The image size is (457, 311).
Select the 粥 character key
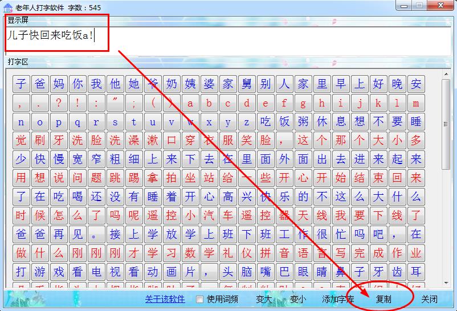[x=303, y=122]
